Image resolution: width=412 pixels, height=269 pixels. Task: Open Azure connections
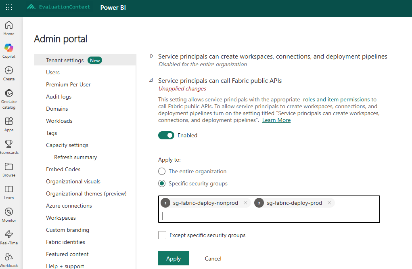click(x=69, y=206)
